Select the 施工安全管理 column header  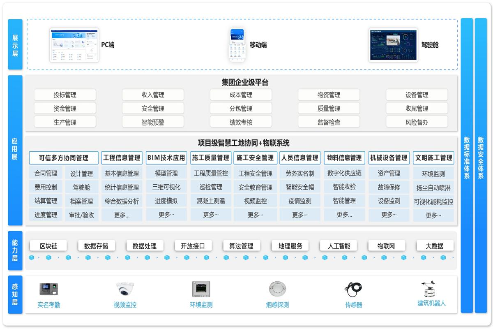[x=256, y=158]
